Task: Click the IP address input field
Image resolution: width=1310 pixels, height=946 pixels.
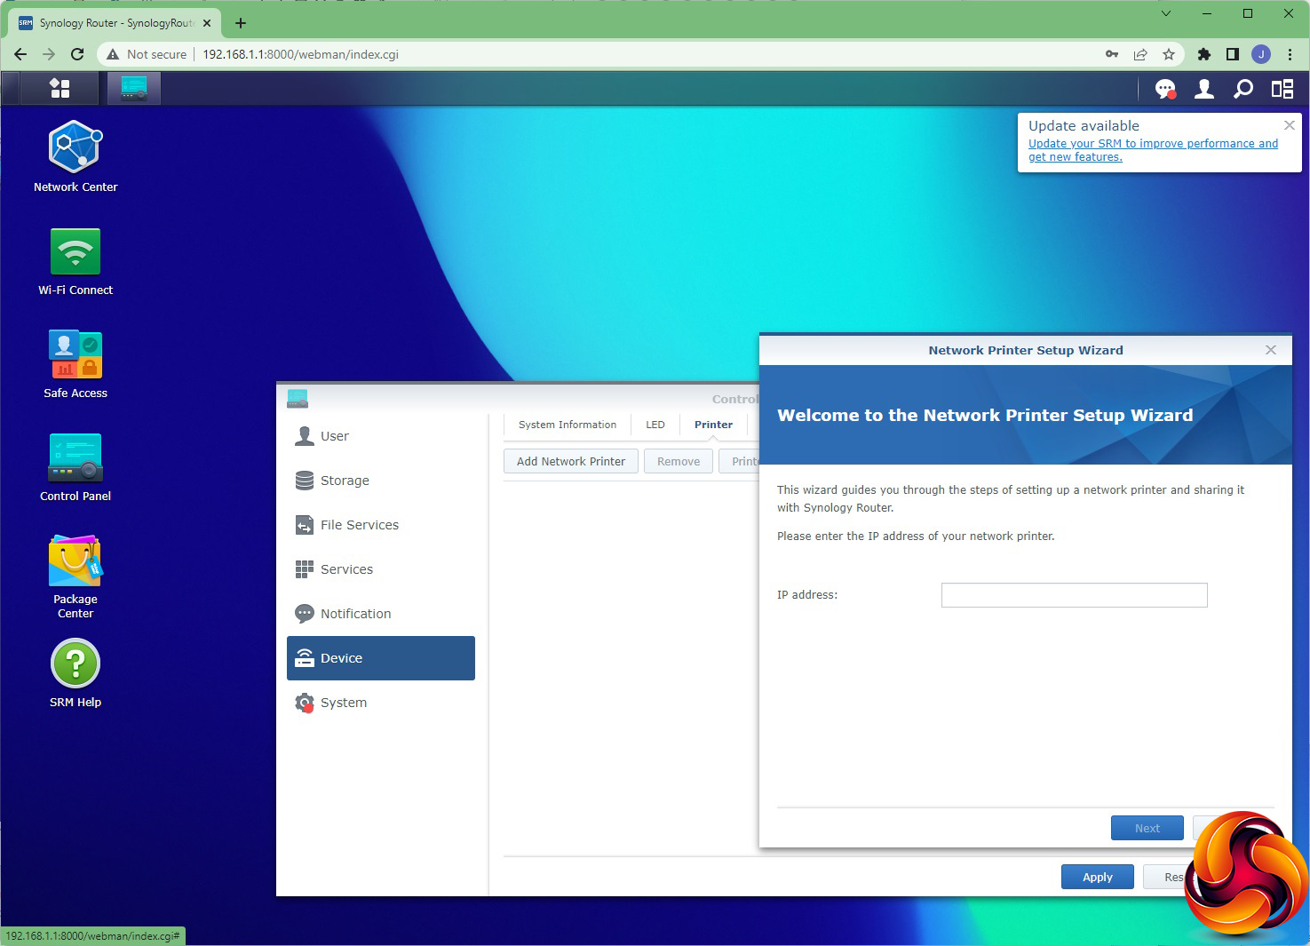Action: [x=1075, y=595]
